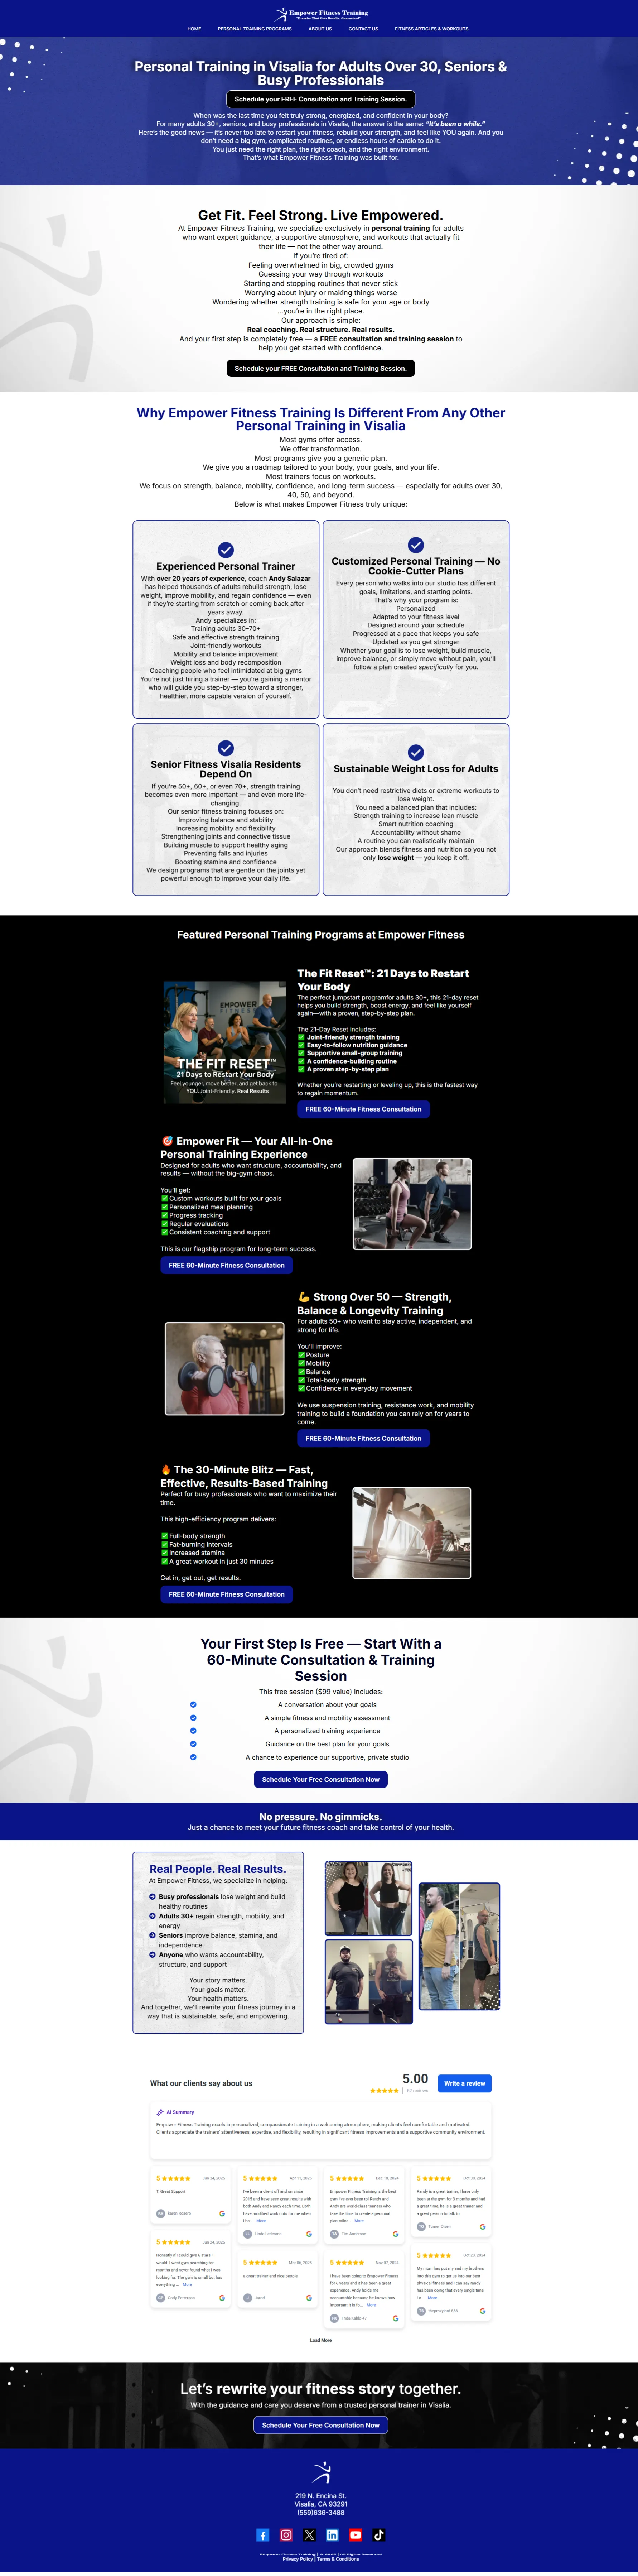Click Schedule your FREE Consultation button
The width and height of the screenshot is (638, 2576).
[320, 99]
